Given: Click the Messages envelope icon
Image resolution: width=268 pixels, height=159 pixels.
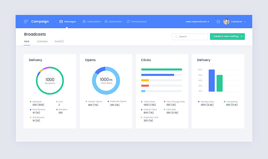Looking at the screenshot, I should (61, 22).
